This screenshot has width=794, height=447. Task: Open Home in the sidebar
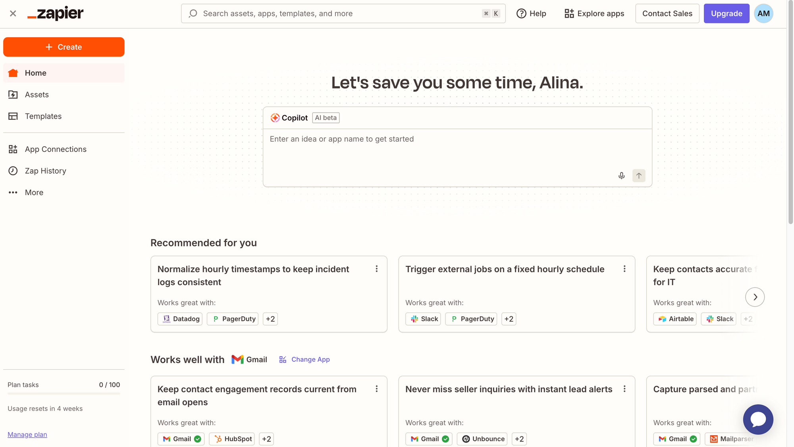point(64,73)
